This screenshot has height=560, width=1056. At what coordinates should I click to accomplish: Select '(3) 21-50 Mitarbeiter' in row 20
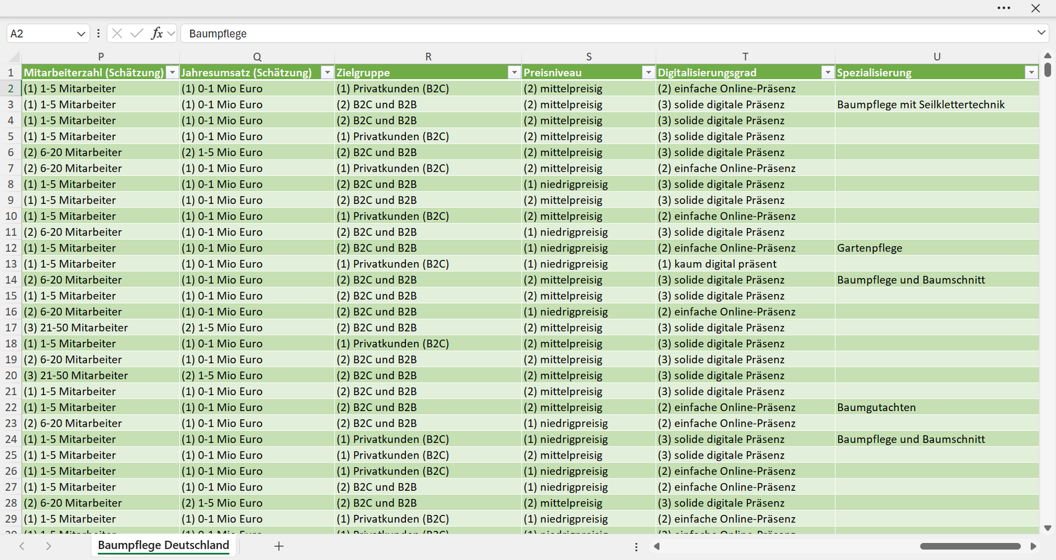[101, 375]
